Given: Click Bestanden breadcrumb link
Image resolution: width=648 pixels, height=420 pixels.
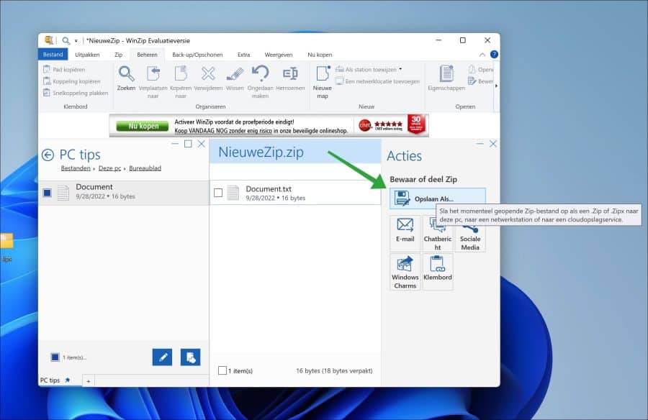Looking at the screenshot, I should coord(76,168).
